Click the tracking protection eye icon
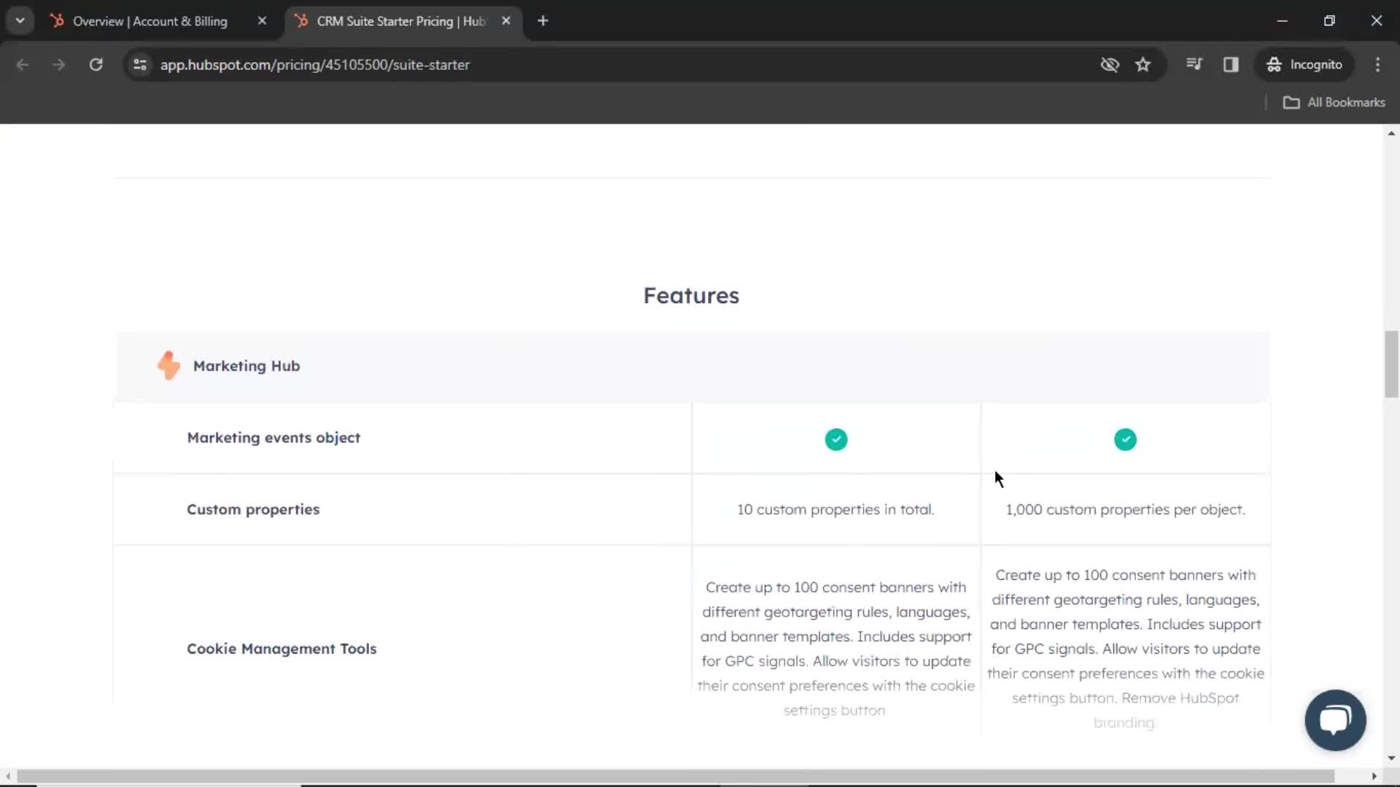 1110,65
